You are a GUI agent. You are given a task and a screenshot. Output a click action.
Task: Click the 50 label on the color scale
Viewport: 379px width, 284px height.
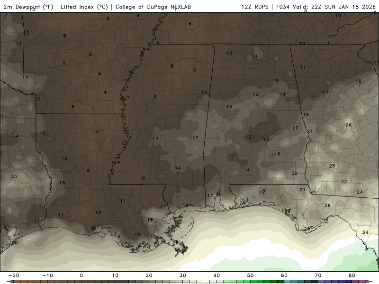[251, 275]
